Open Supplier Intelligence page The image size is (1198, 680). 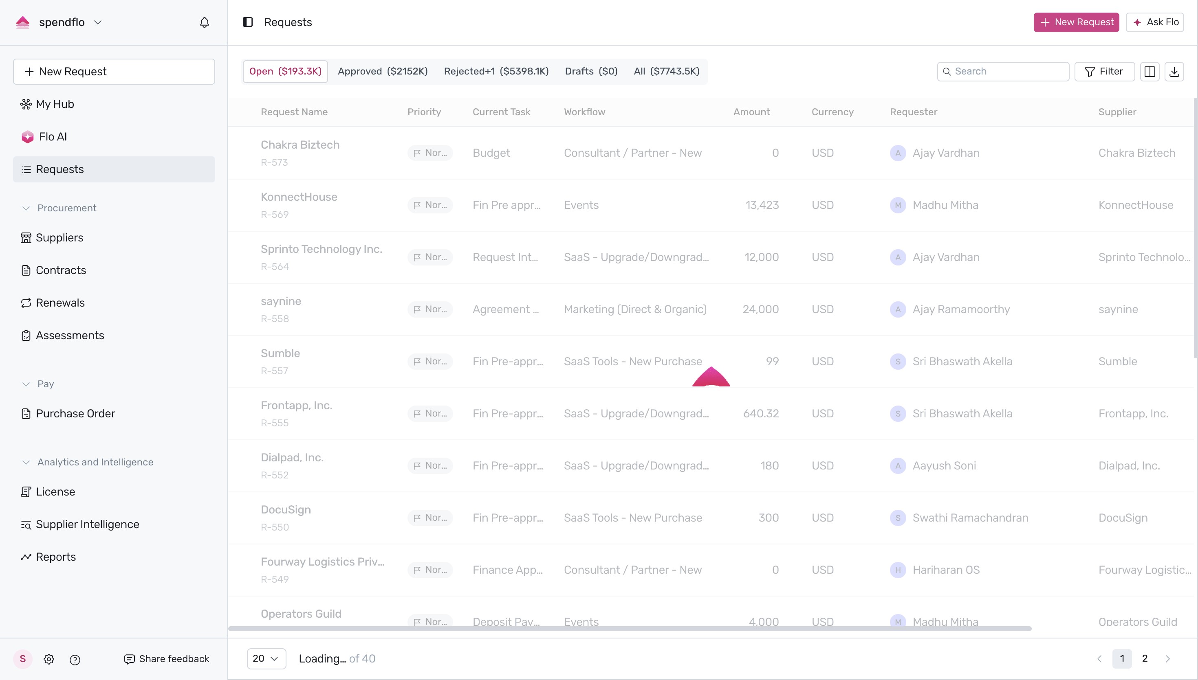114,524
